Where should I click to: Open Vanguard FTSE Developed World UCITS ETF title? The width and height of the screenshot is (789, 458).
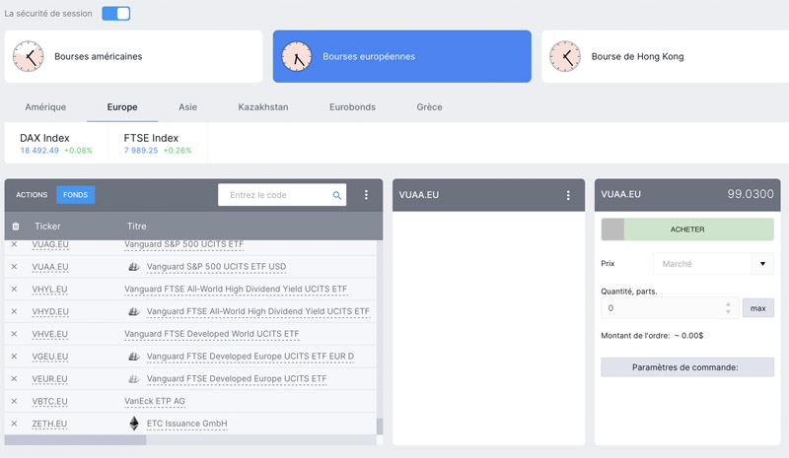click(x=211, y=334)
